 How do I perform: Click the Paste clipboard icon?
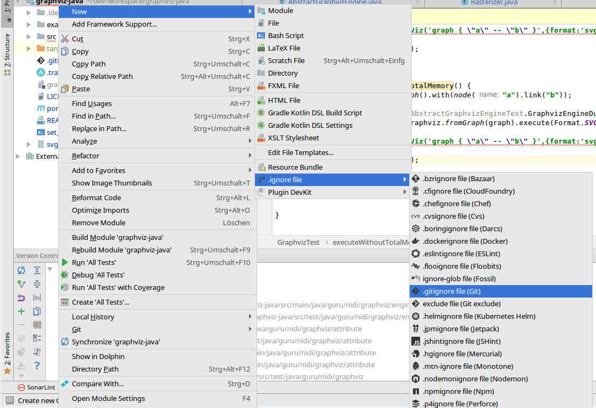[65, 89]
